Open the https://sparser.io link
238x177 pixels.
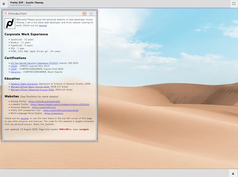click(x=54, y=113)
